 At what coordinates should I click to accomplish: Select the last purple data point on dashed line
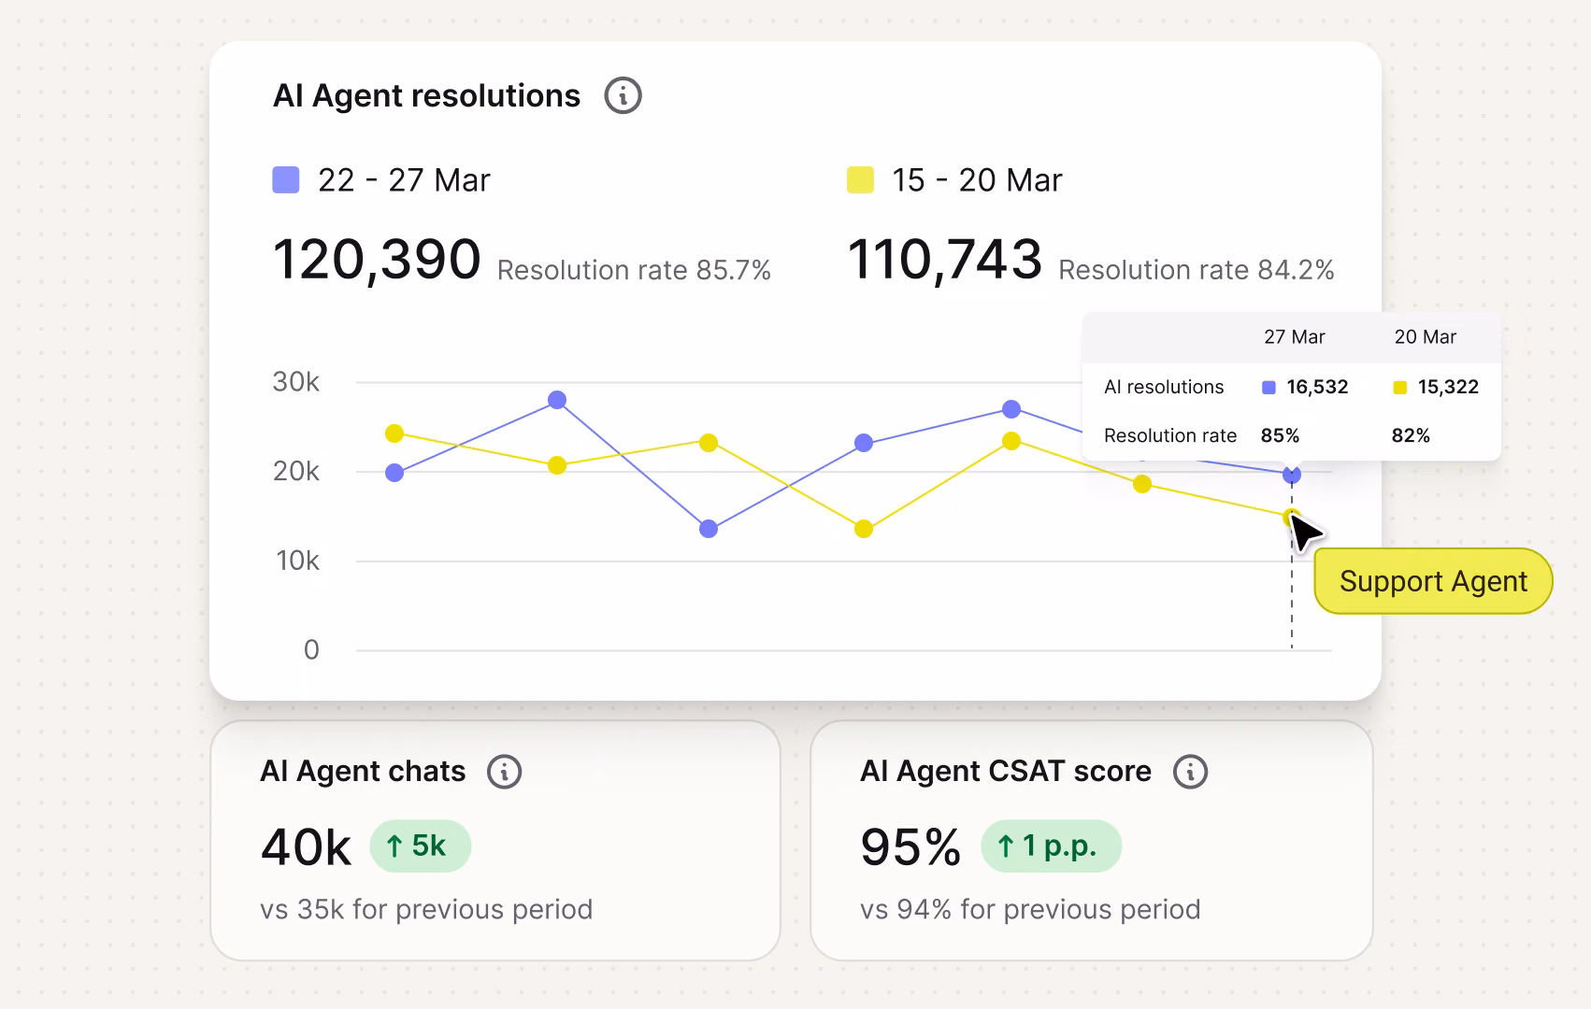1292,475
